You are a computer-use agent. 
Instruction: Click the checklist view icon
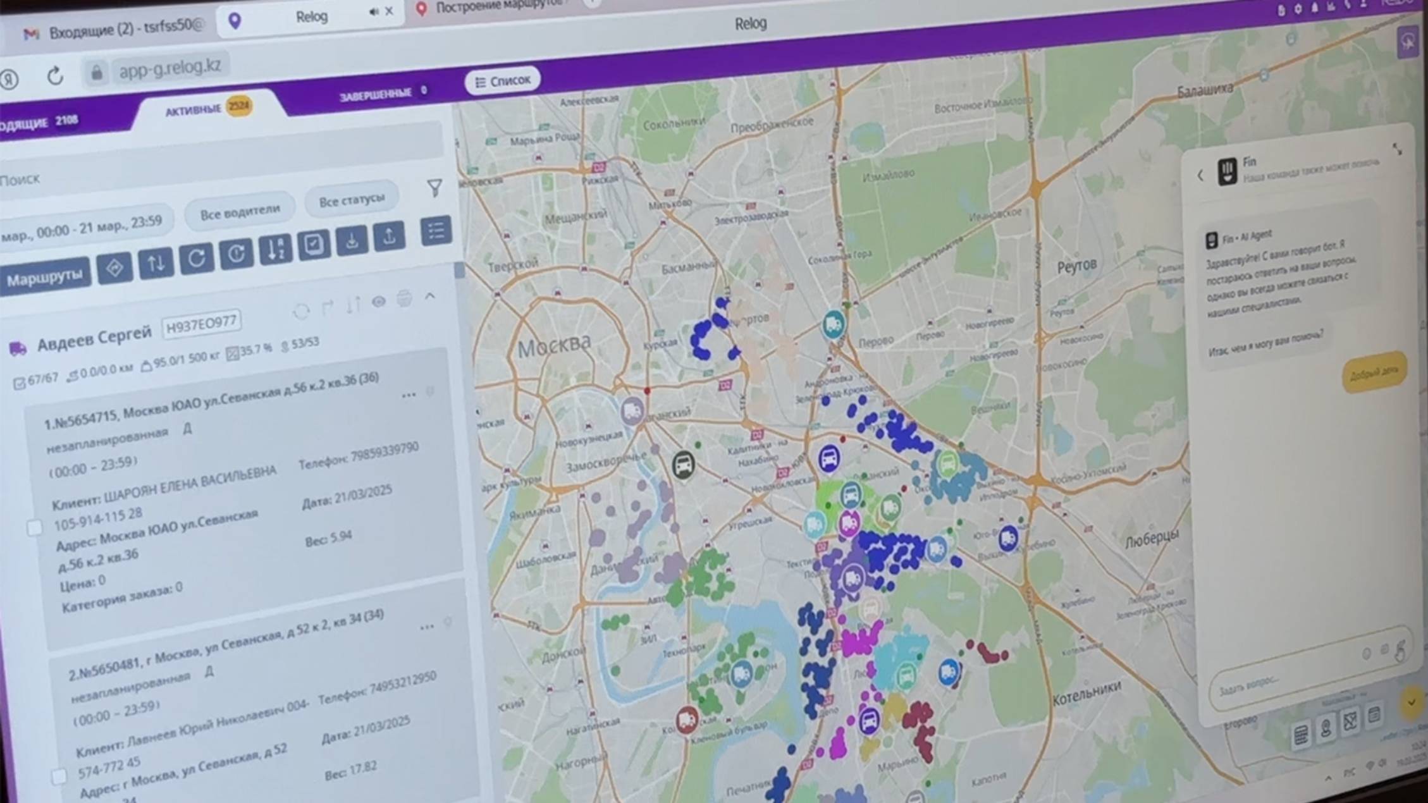point(436,231)
